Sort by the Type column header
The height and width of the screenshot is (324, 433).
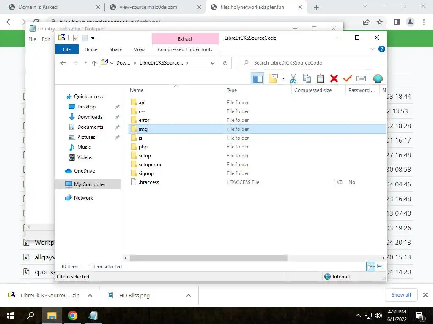[x=258, y=90]
